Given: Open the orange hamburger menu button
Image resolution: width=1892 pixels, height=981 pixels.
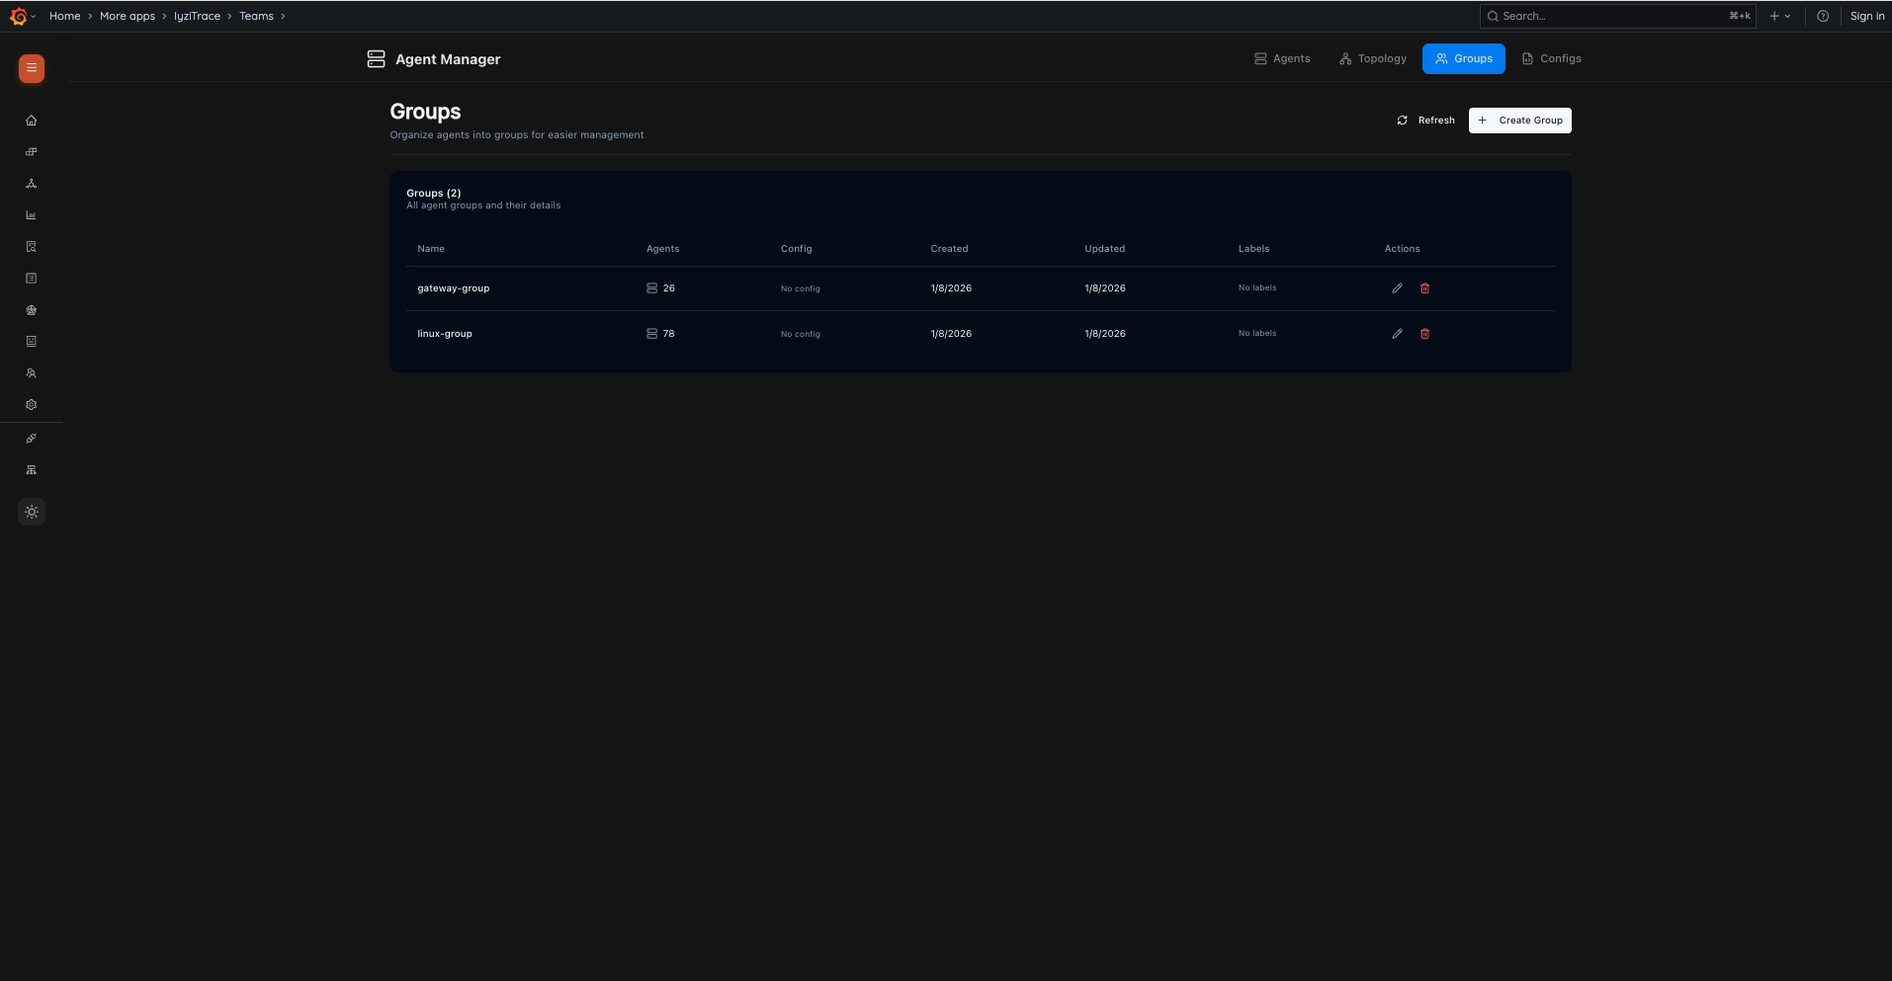Looking at the screenshot, I should click(x=32, y=68).
